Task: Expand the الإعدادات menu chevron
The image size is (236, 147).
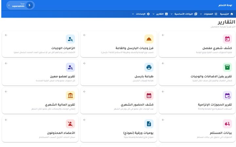Action: 133,14
